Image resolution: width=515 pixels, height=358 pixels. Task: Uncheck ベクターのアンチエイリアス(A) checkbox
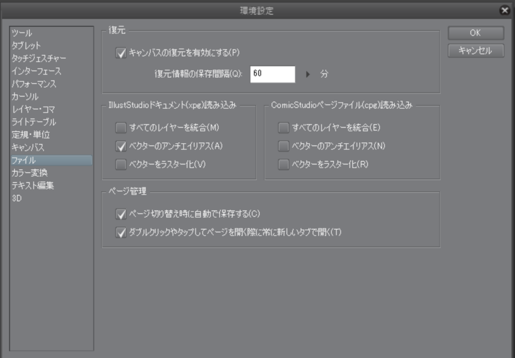(x=121, y=146)
